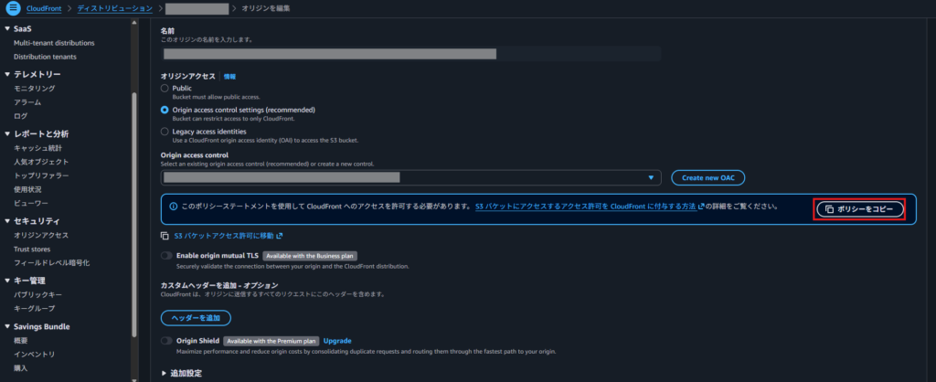Open キーグループ in the sidebar
This screenshot has width=936, height=382.
pos(35,309)
